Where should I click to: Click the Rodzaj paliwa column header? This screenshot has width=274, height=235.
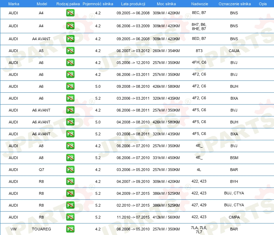click(68, 4)
